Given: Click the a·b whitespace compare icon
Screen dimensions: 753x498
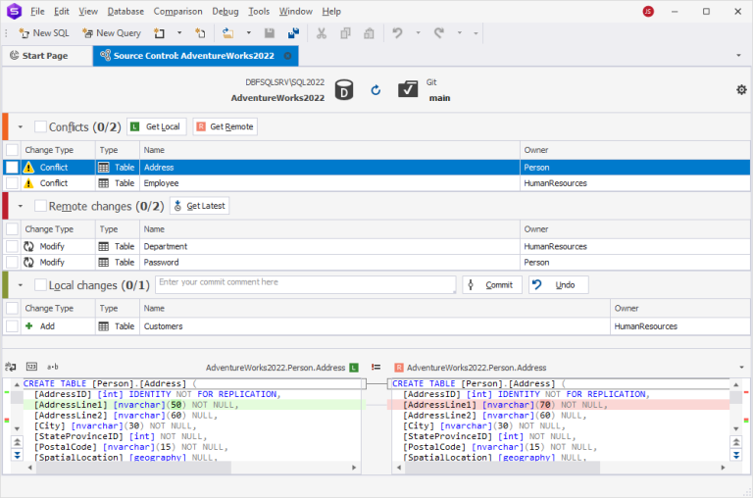Looking at the screenshot, I should click(x=52, y=367).
